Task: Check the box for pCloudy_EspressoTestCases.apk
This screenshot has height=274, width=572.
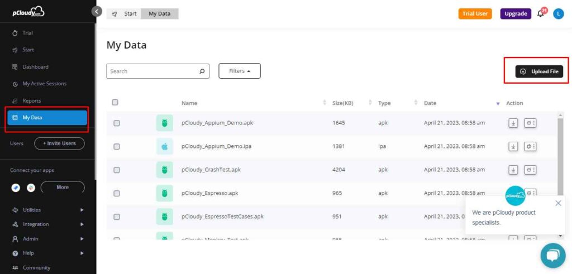Action: (116, 217)
